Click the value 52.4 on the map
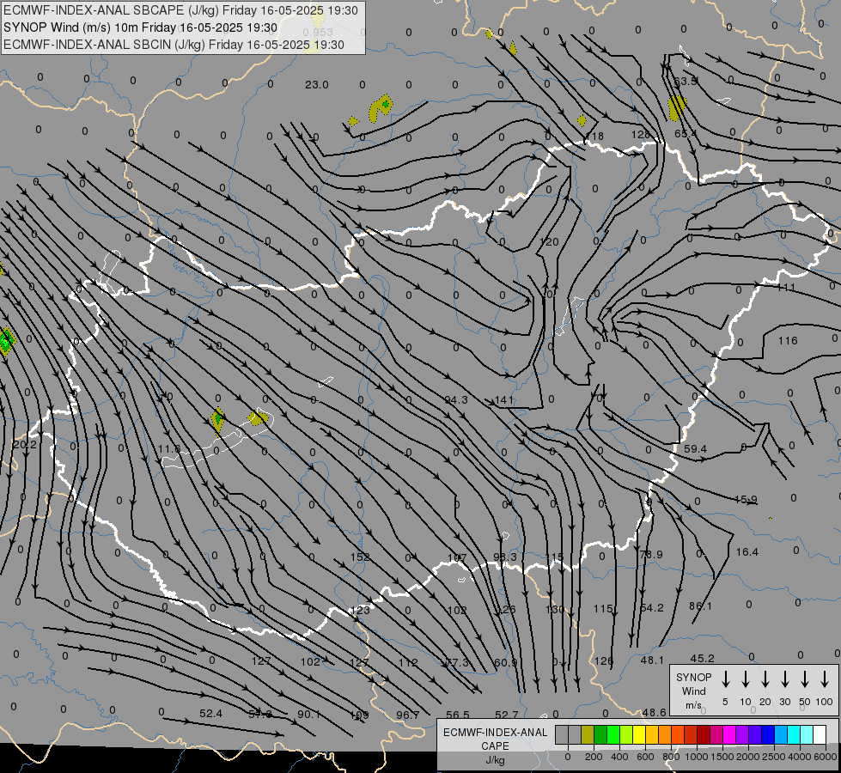 210,714
